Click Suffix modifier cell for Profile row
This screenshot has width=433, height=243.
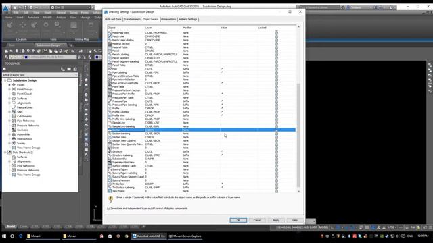tap(186, 108)
